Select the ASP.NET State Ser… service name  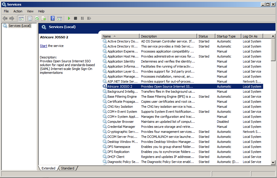[x=122, y=81]
